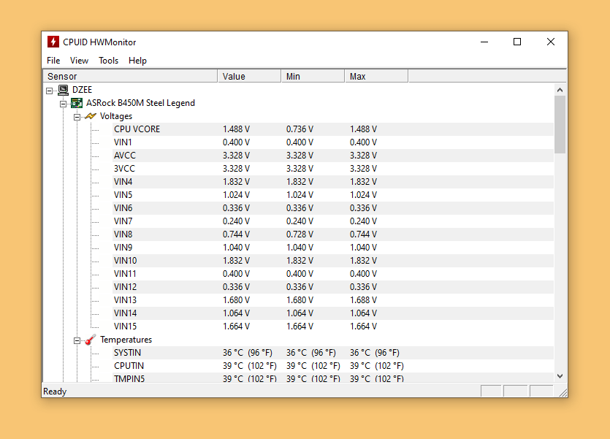The width and height of the screenshot is (610, 439).
Task: Click VIN7 current value 0.240 V
Action: 236,221
